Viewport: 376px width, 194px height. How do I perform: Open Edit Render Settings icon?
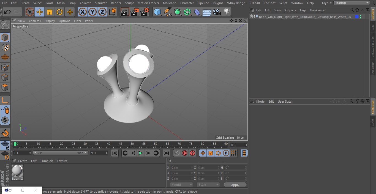pyautogui.click(x=145, y=12)
